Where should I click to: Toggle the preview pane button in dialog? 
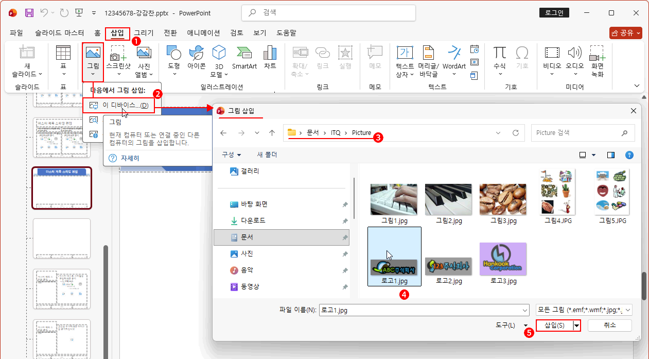coord(611,155)
